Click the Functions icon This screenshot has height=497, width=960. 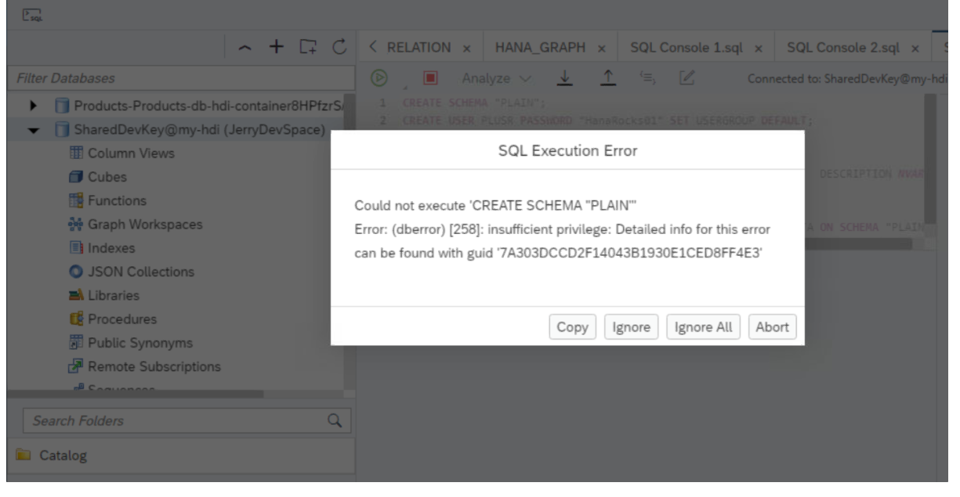[78, 201]
